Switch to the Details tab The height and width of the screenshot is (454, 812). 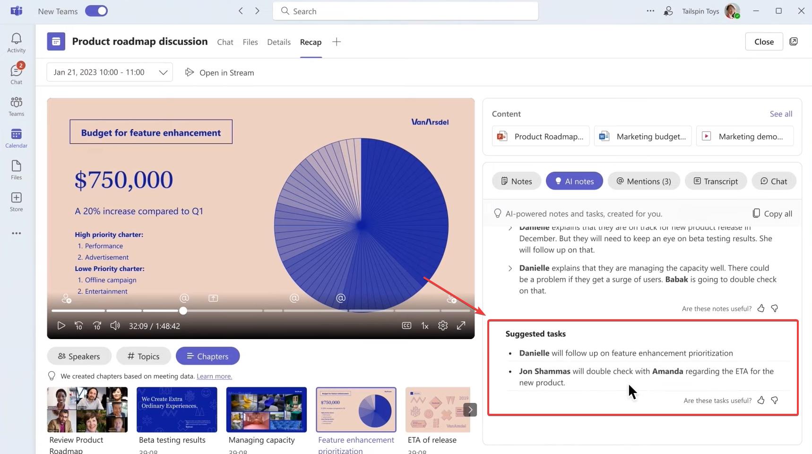tap(279, 42)
